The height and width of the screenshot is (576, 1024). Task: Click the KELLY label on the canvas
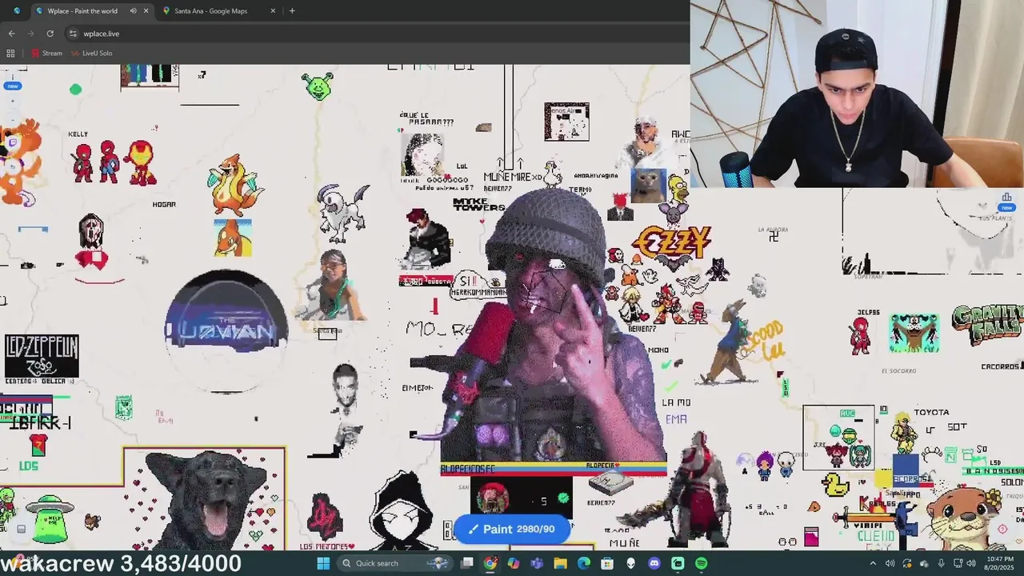78,134
